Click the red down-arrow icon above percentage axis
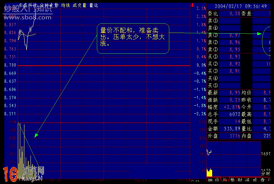274x184 pixels. pos(193,5)
